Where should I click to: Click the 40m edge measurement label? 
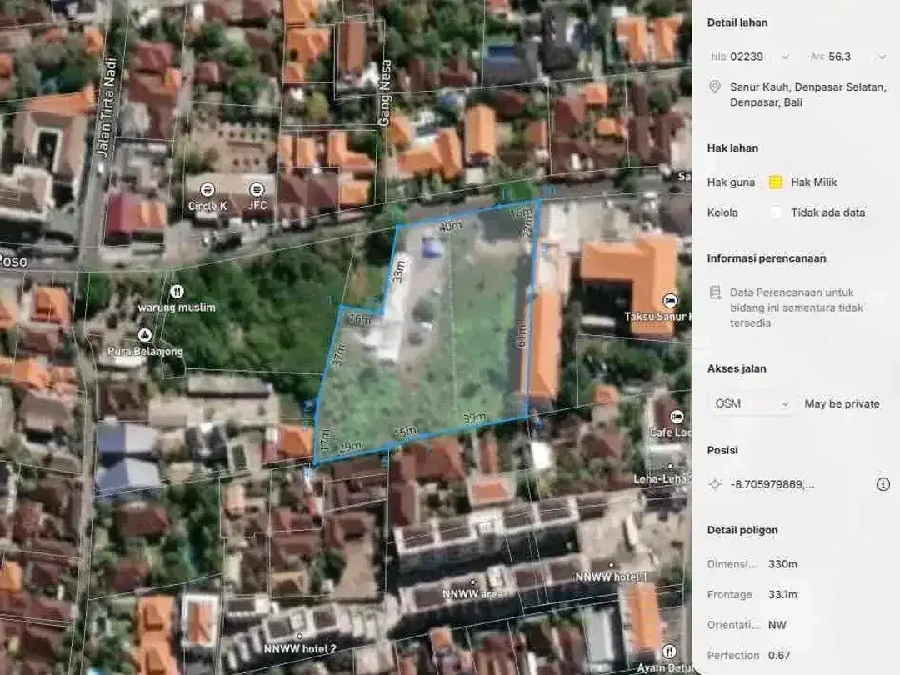[451, 227]
